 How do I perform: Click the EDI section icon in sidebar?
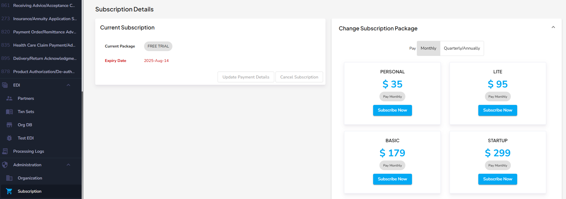click(x=5, y=85)
